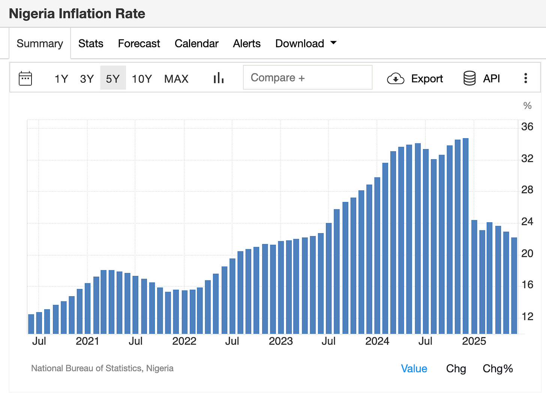Image resolution: width=546 pixels, height=393 pixels.
Task: Click the 2025 x-axis label
Action: pyautogui.click(x=474, y=341)
